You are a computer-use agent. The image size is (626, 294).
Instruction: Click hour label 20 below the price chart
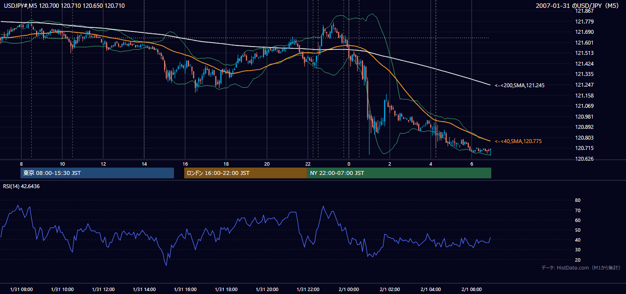[267, 164]
